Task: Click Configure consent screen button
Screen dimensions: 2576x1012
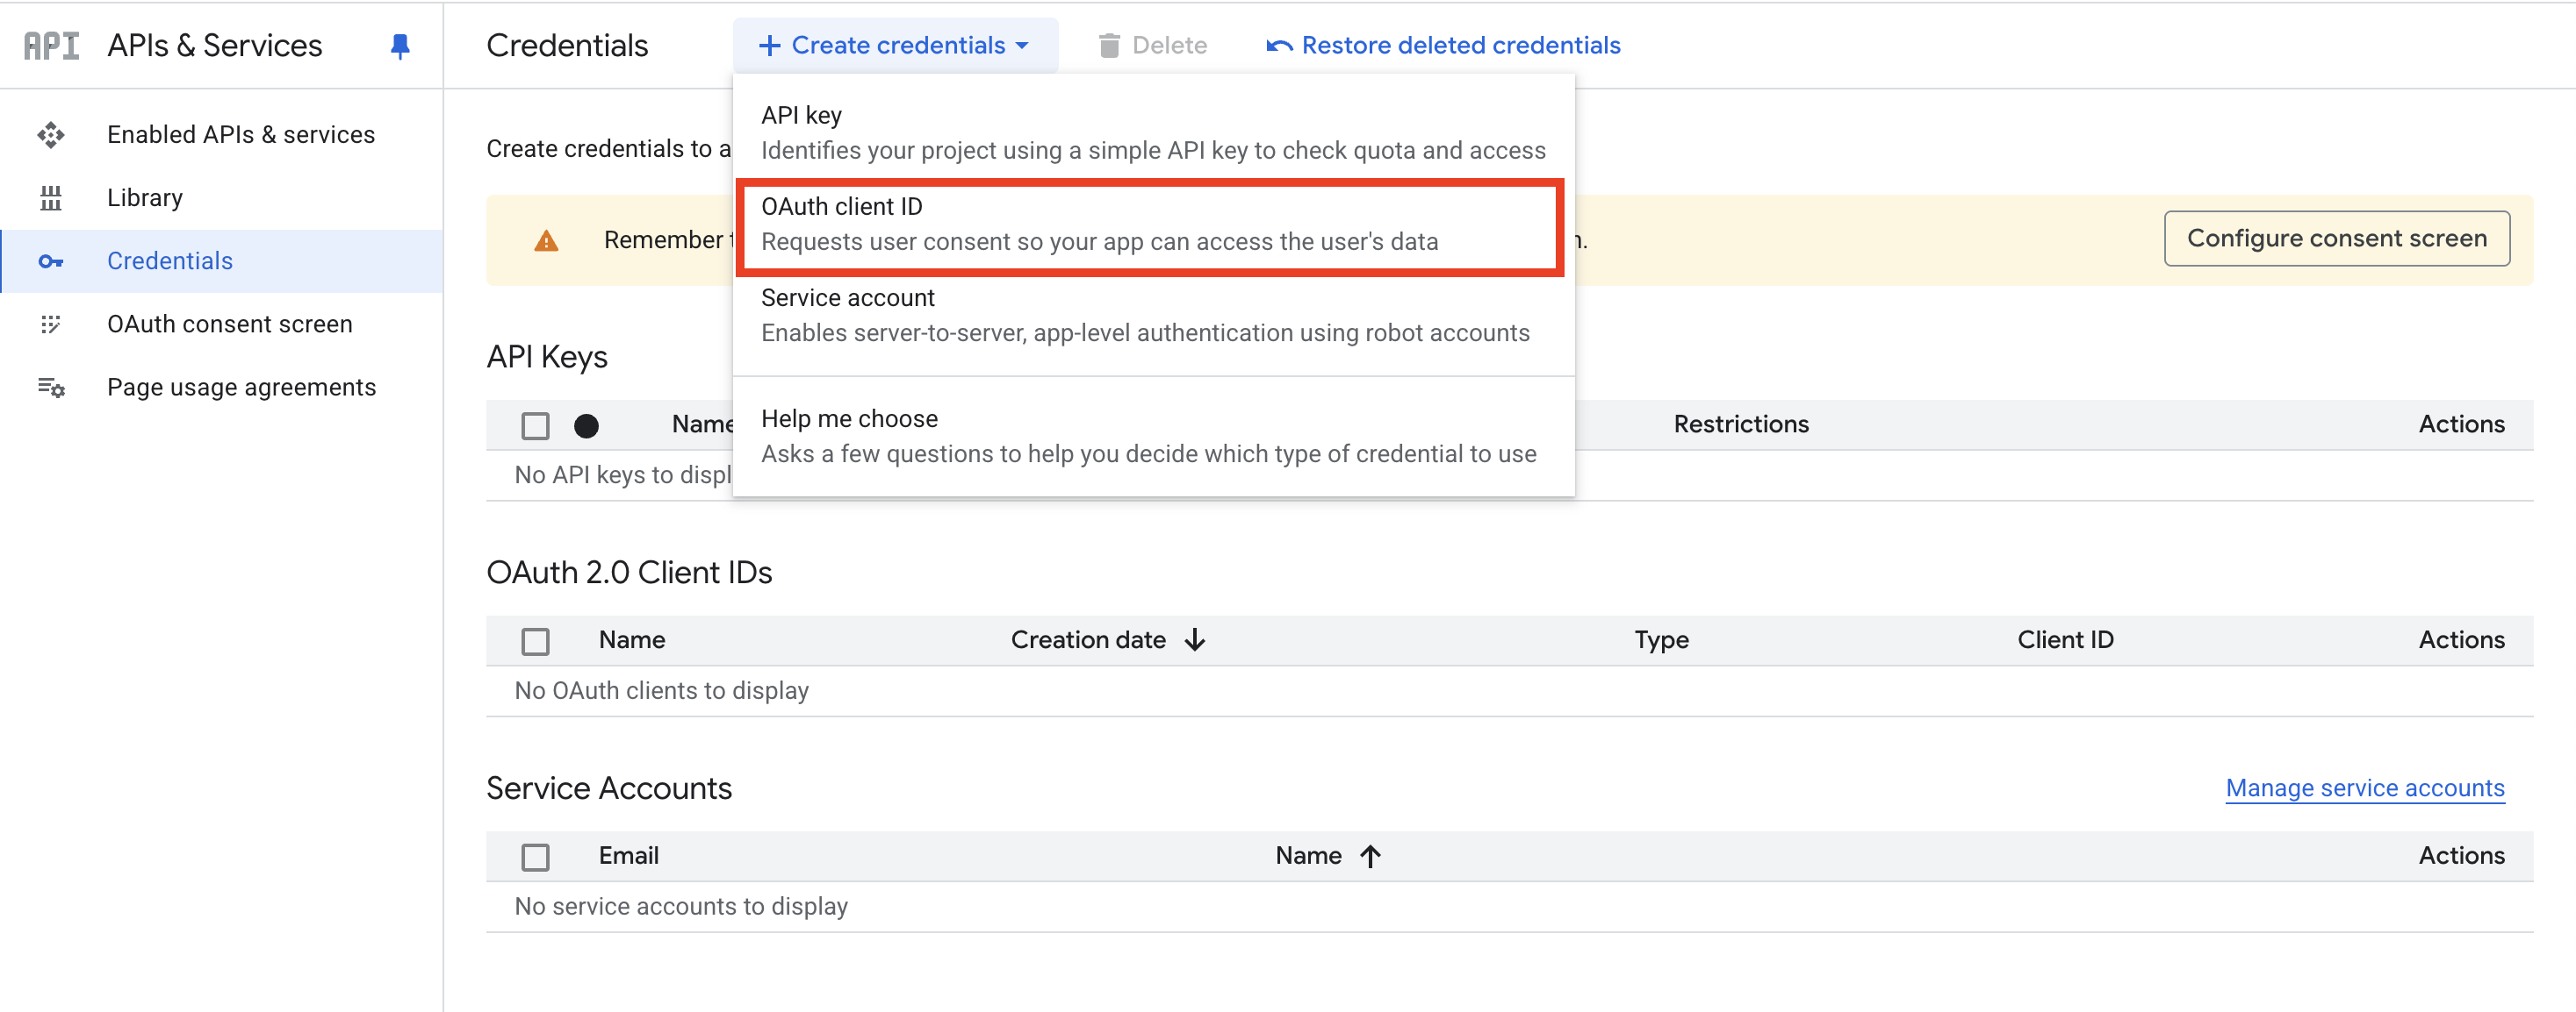Action: (2336, 239)
